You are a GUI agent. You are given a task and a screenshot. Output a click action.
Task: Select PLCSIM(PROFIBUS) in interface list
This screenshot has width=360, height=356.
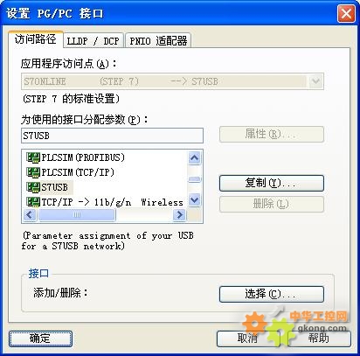76,157
